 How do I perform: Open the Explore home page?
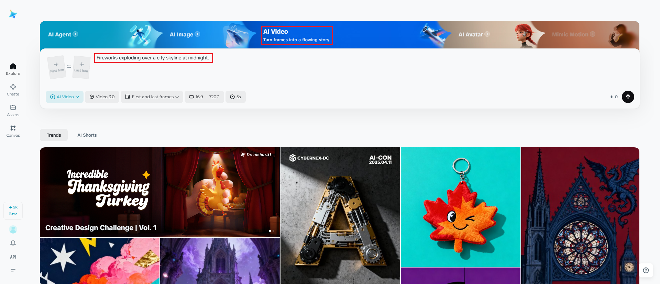(13, 69)
